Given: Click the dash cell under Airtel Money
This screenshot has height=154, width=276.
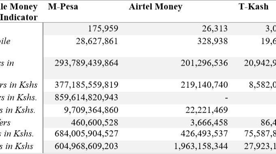Looking at the screenshot, I should pyautogui.click(x=227, y=98).
